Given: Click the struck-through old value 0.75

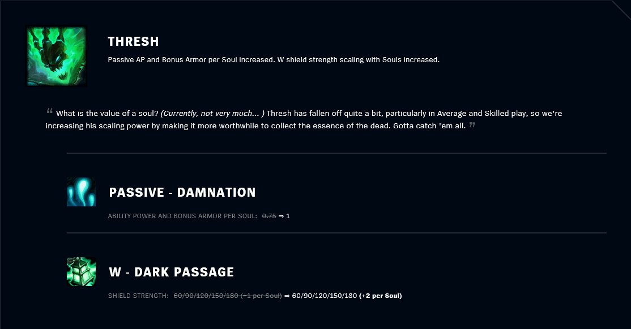Looking at the screenshot, I should 269,216.
